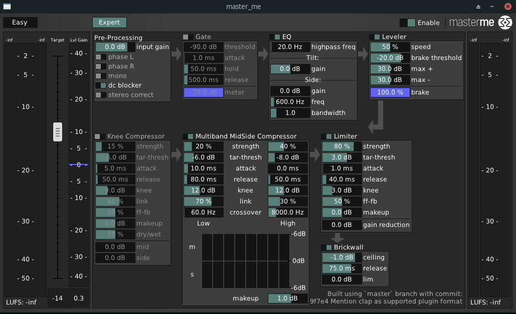Image resolution: width=516 pixels, height=314 pixels.
Task: Click the EQ bandwidth slider
Action: pos(290,113)
